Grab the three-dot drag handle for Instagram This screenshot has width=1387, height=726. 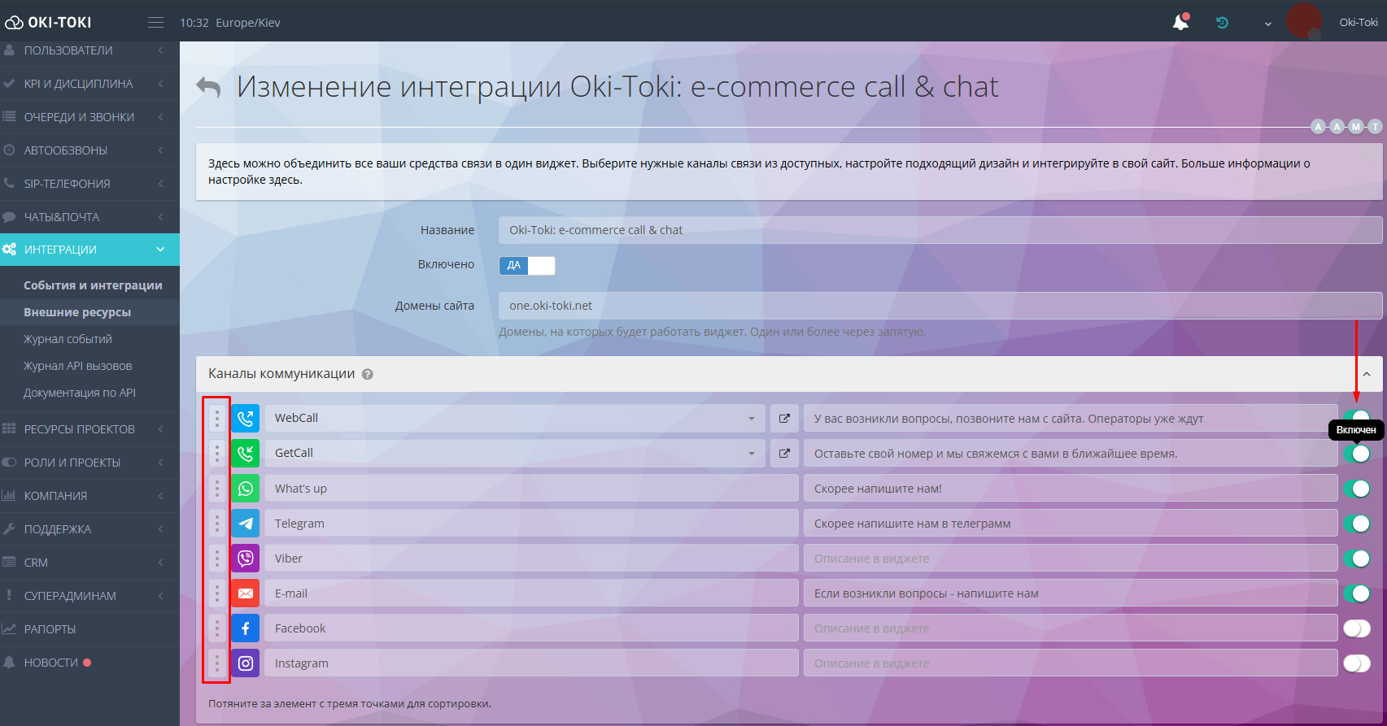[x=217, y=663]
